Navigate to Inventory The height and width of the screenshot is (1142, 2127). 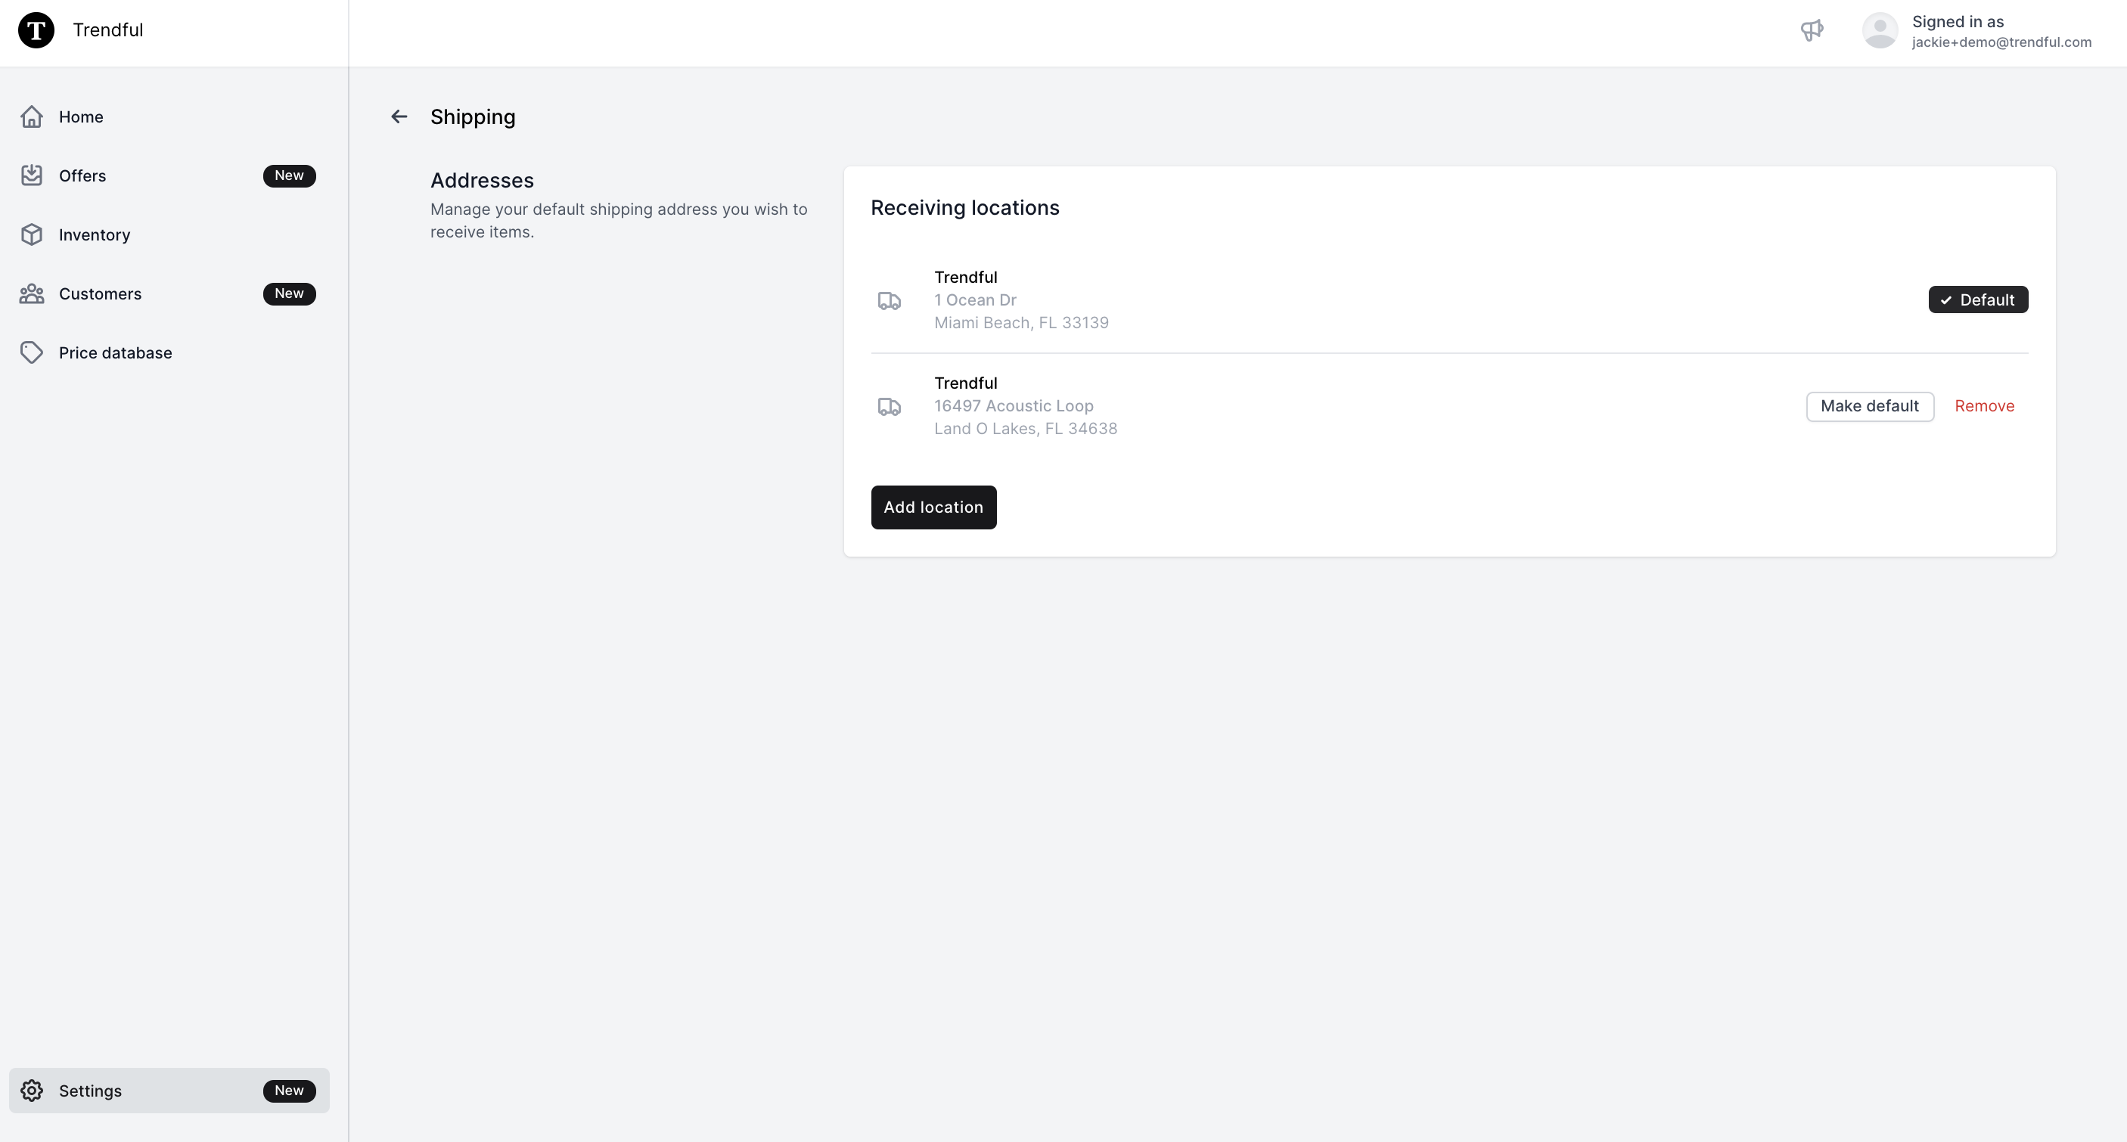[x=169, y=234]
